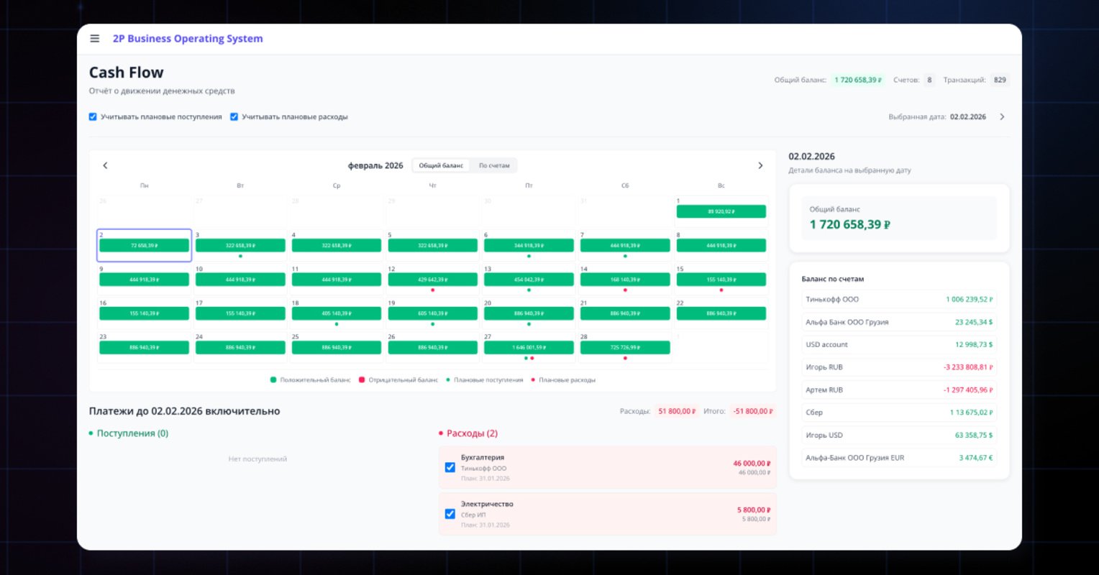Untick the Электричество payment checkbox
The image size is (1099, 575).
pyautogui.click(x=450, y=514)
